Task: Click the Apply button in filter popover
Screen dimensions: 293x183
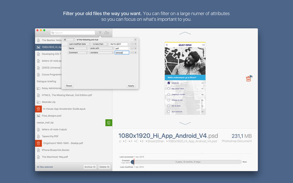Action: click(131, 86)
